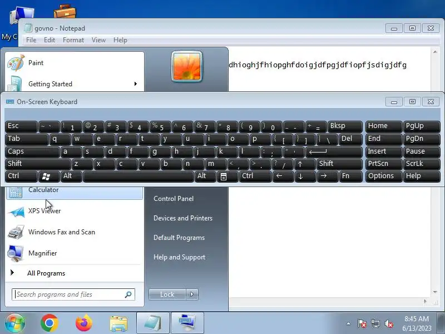Open XPS Viewer program
The height and width of the screenshot is (334, 445).
point(75,211)
